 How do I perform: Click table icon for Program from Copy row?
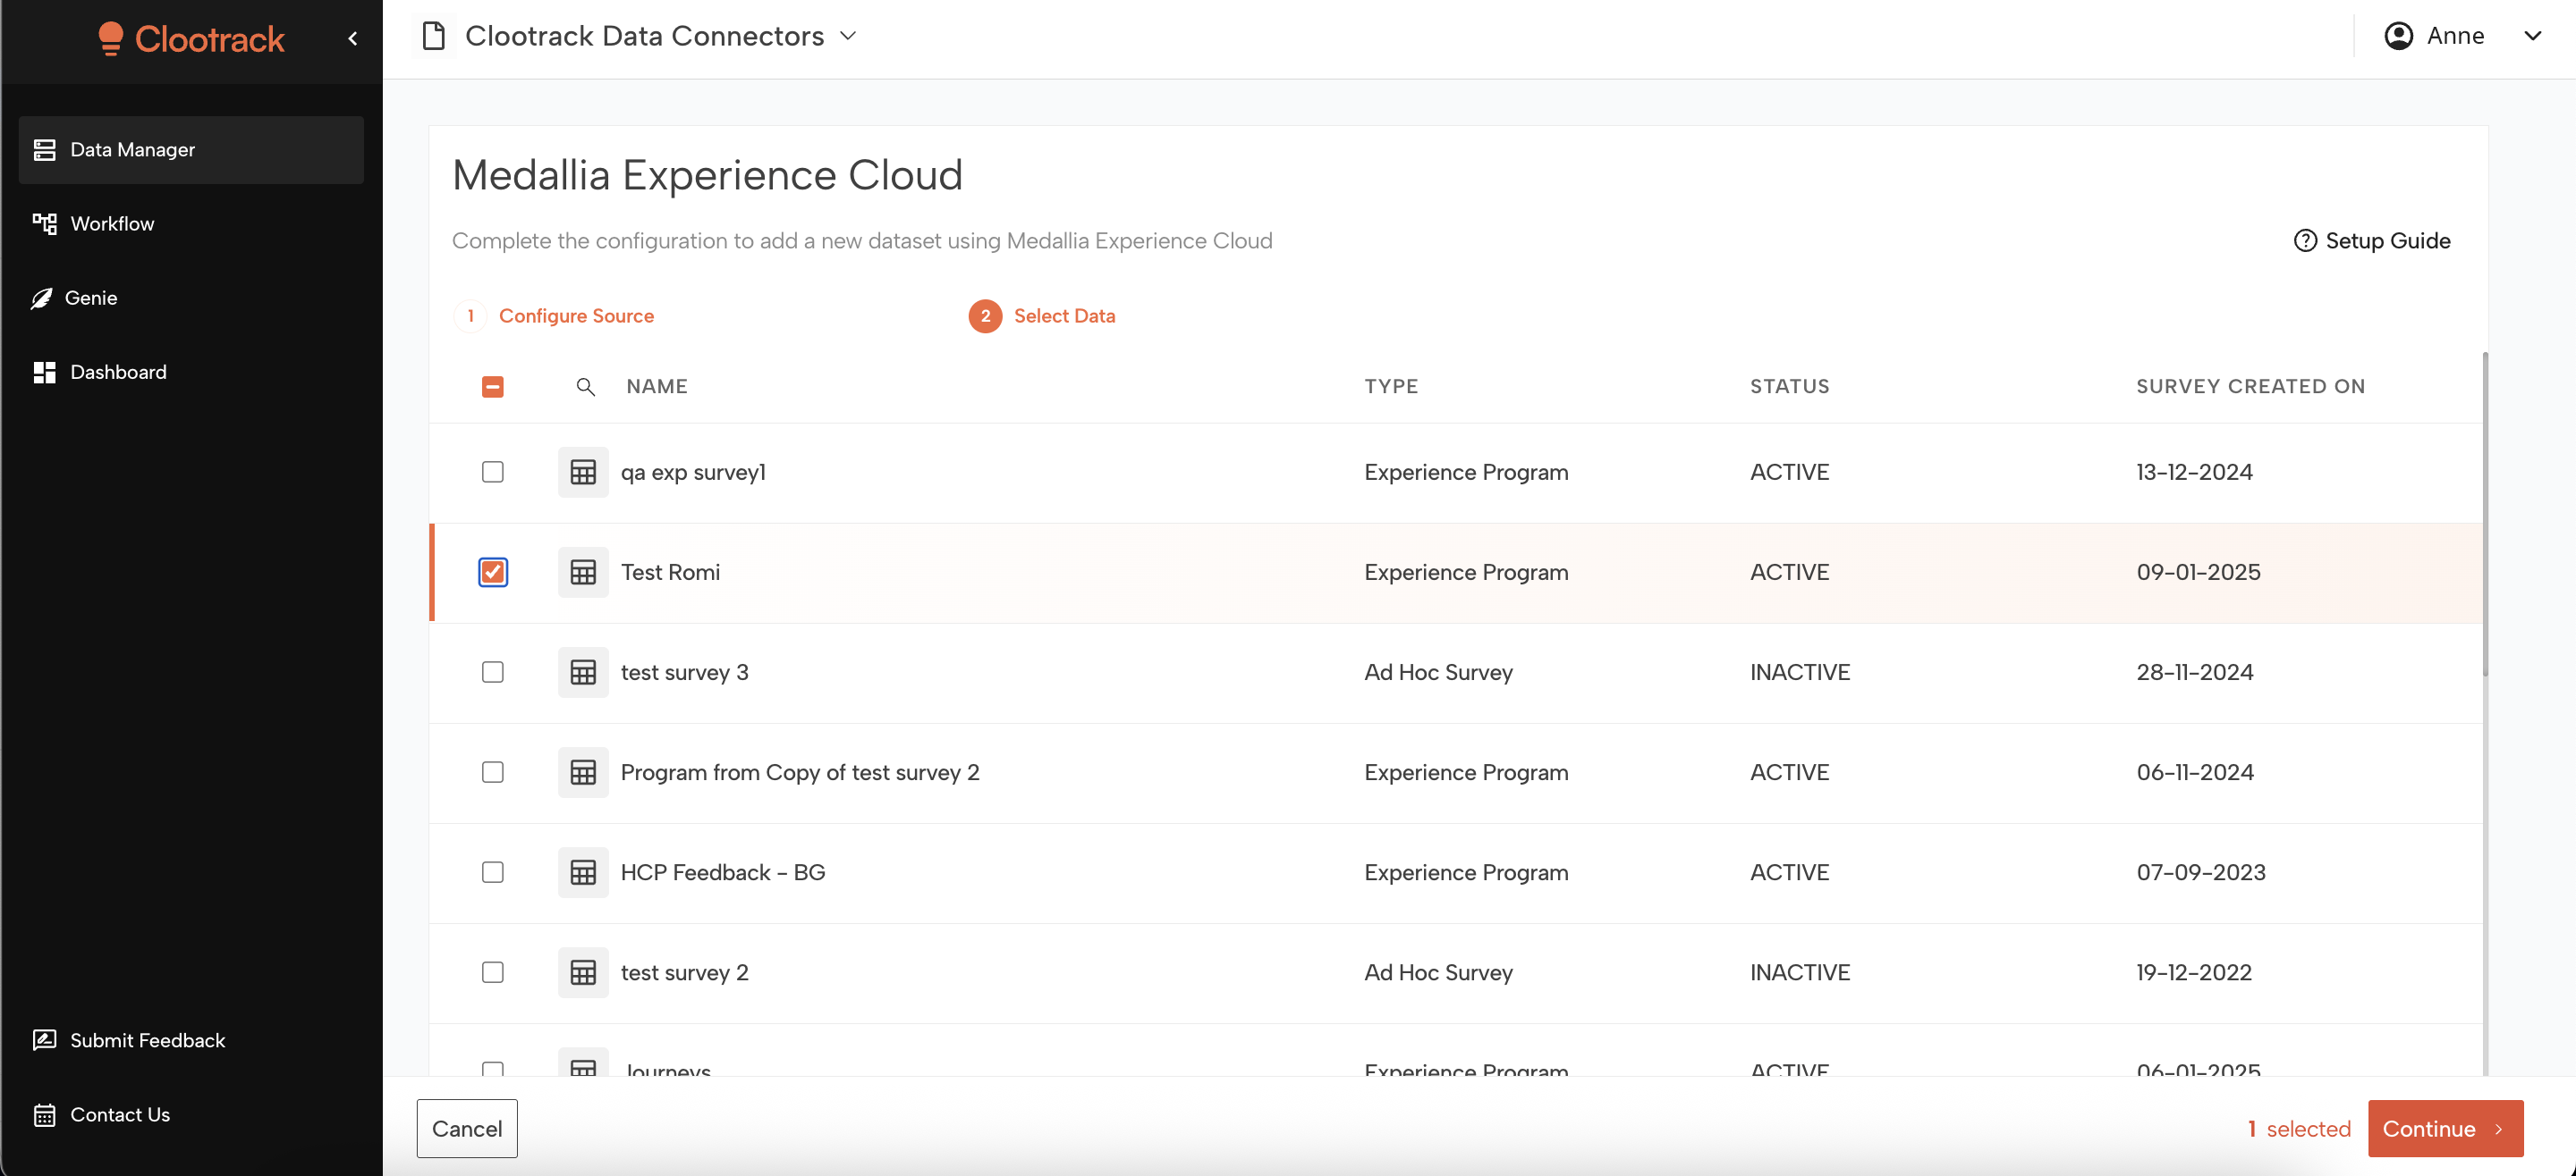tap(583, 772)
